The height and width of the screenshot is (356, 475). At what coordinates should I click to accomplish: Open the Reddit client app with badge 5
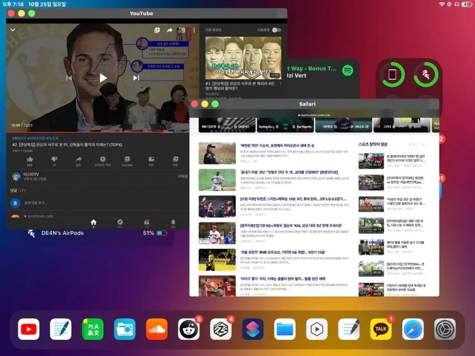[x=189, y=329]
